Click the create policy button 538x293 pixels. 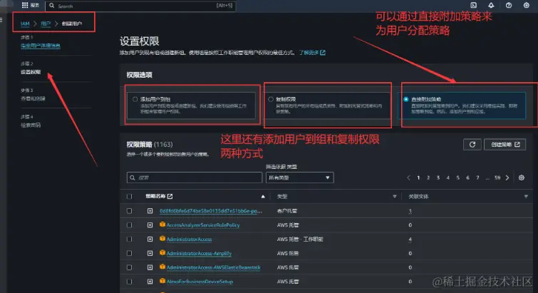click(x=505, y=145)
